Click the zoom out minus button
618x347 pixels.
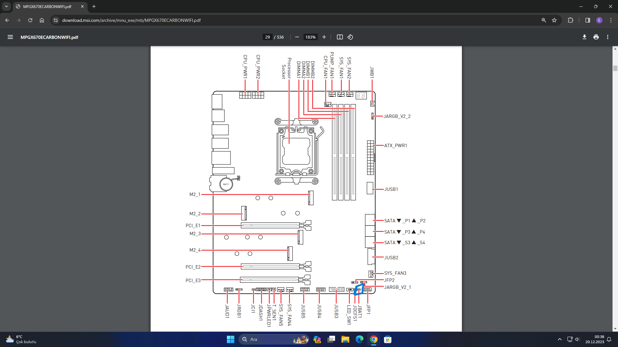[x=297, y=37]
